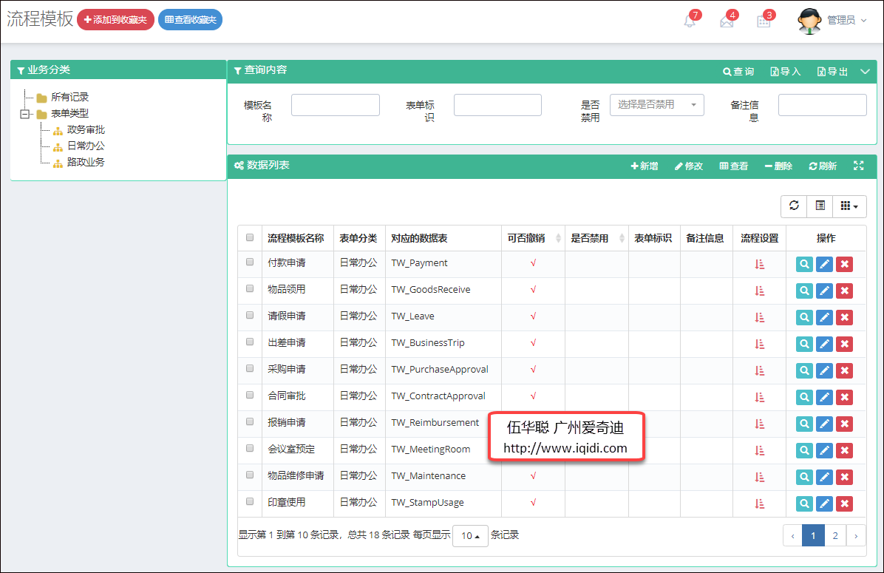
Task: Click the 模板名称 input field
Action: coord(336,105)
